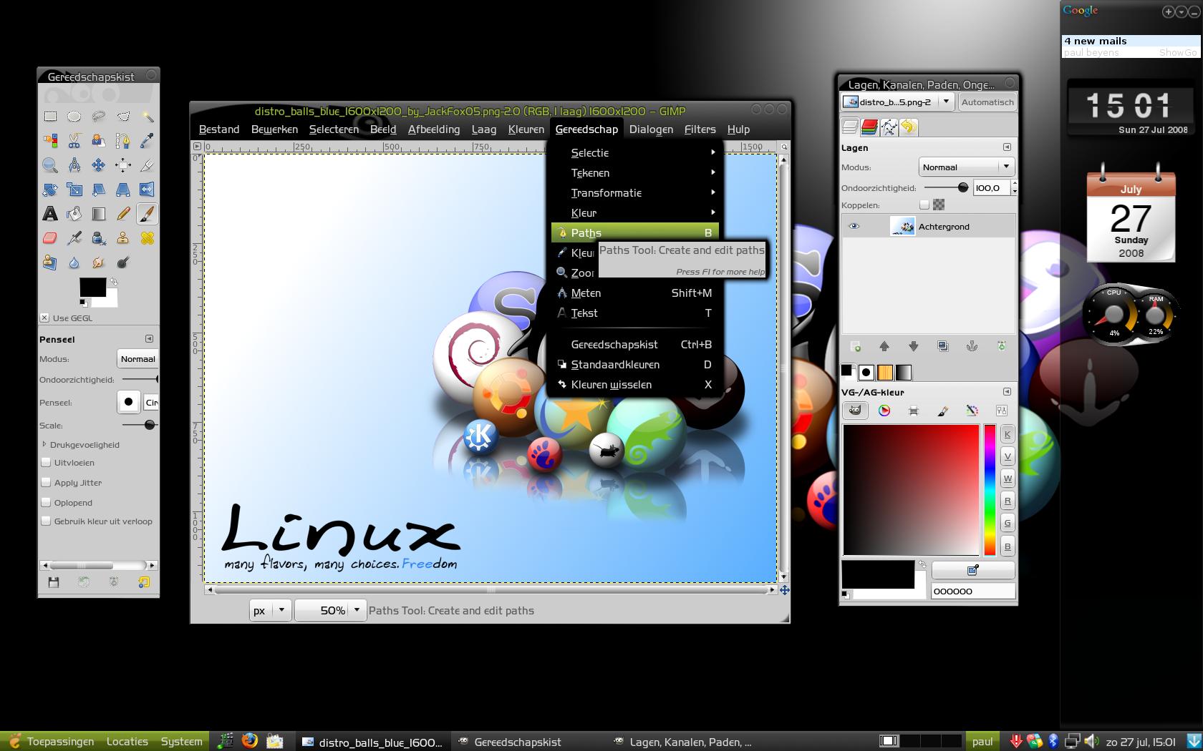Screen dimensions: 1203x751
Task: Open the Lagen tab configuration arrow
Action: click(1007, 147)
